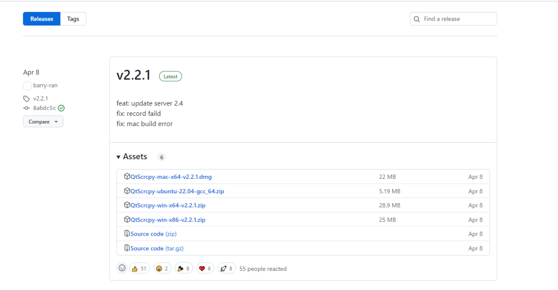Click the laugh emoji reaction button
558x290 pixels.
point(162,268)
